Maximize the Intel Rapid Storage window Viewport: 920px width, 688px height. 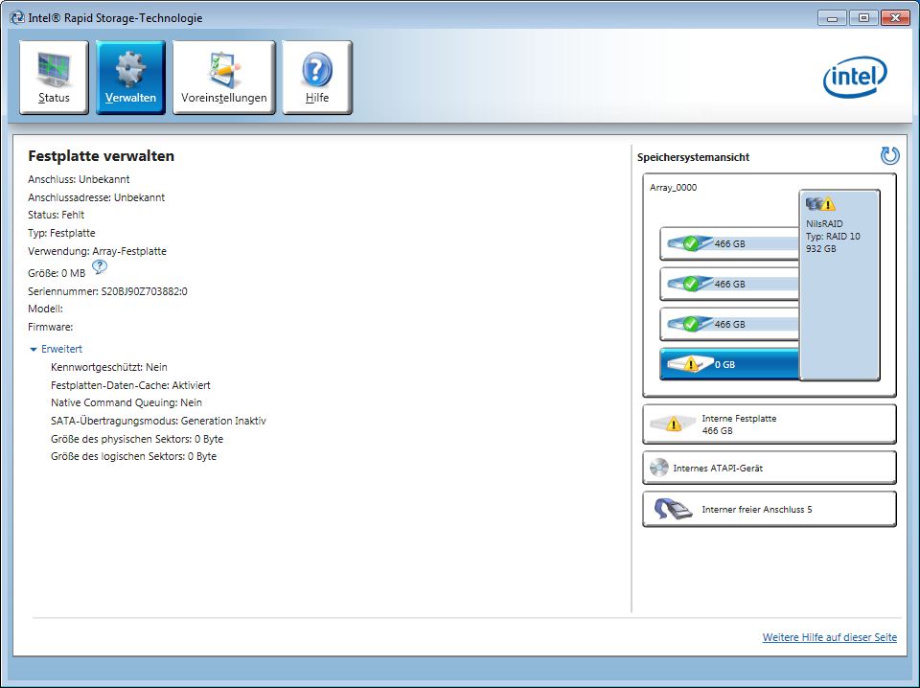(x=863, y=18)
